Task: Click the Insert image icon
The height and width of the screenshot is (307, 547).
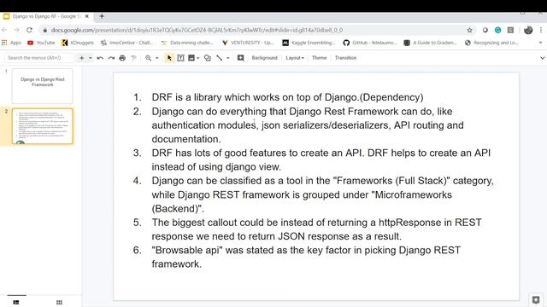Action: 191,58
